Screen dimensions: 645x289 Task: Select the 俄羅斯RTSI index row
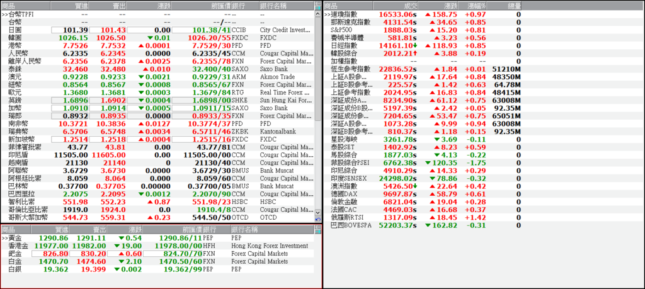(423, 217)
